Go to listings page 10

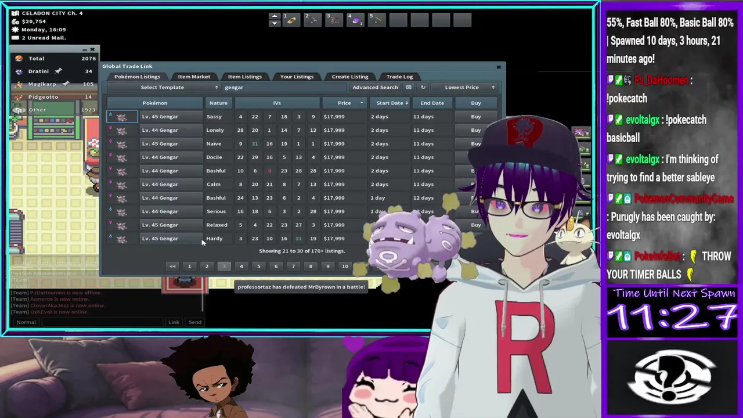point(345,266)
